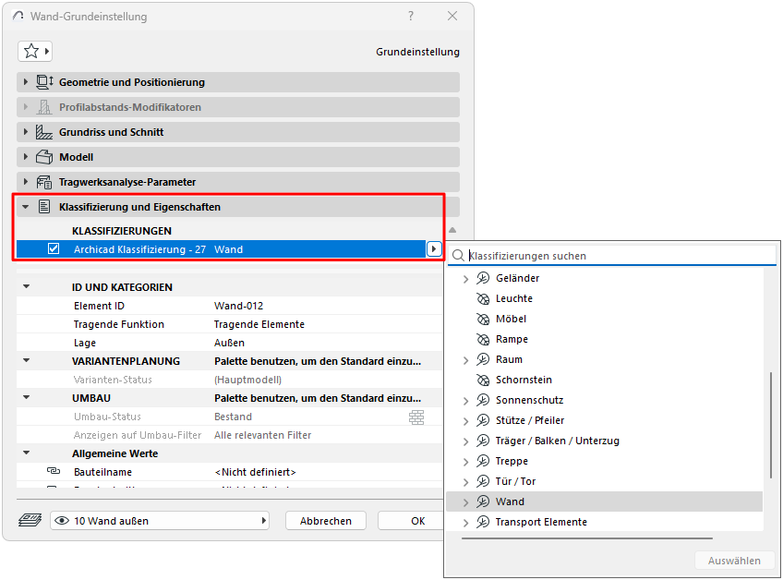The height and width of the screenshot is (580, 783).
Task: Click the Element ID value Wand-012
Action: point(239,306)
